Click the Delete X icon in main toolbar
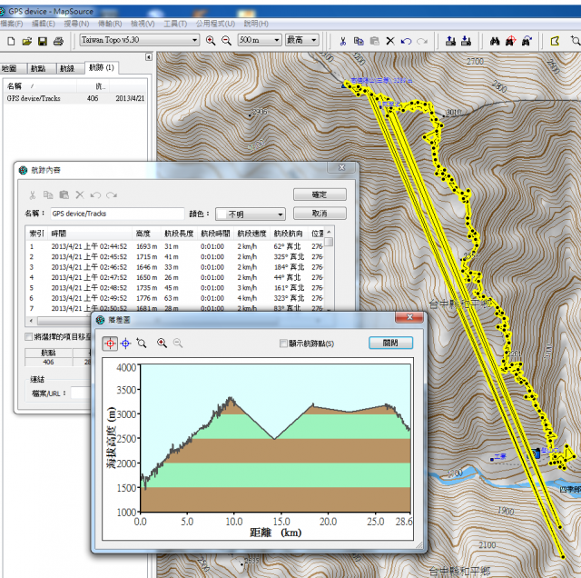This screenshot has height=578, width=581. click(x=390, y=41)
